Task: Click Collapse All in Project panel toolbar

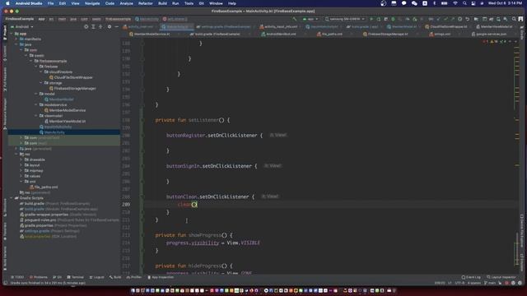Action: pos(100,26)
